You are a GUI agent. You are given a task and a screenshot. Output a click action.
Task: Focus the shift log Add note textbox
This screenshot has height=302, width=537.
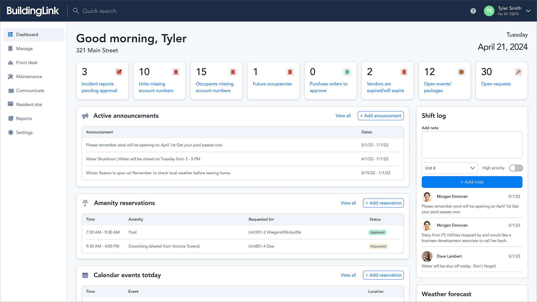coord(472,145)
